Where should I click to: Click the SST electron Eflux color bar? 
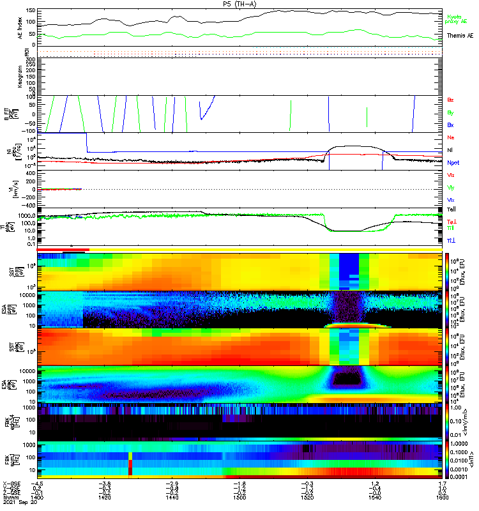tap(447, 347)
